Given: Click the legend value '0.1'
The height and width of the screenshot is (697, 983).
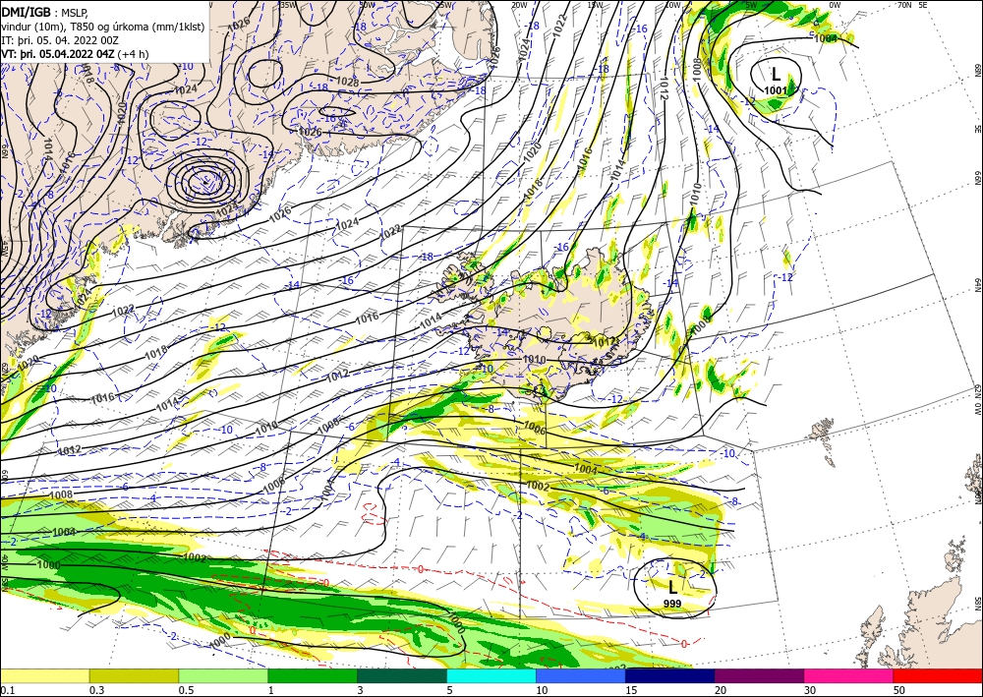Looking at the screenshot, I should coord(7,690).
